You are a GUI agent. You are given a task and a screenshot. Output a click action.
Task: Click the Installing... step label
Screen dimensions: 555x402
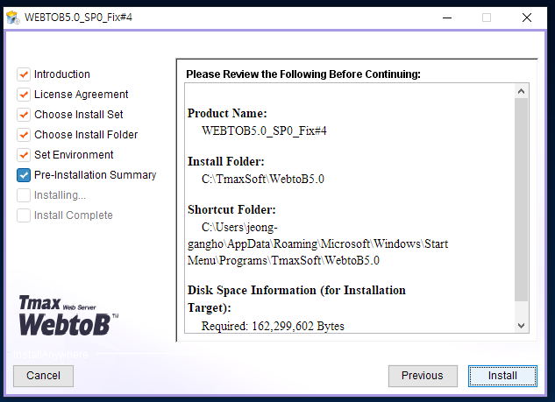pyautogui.click(x=60, y=195)
